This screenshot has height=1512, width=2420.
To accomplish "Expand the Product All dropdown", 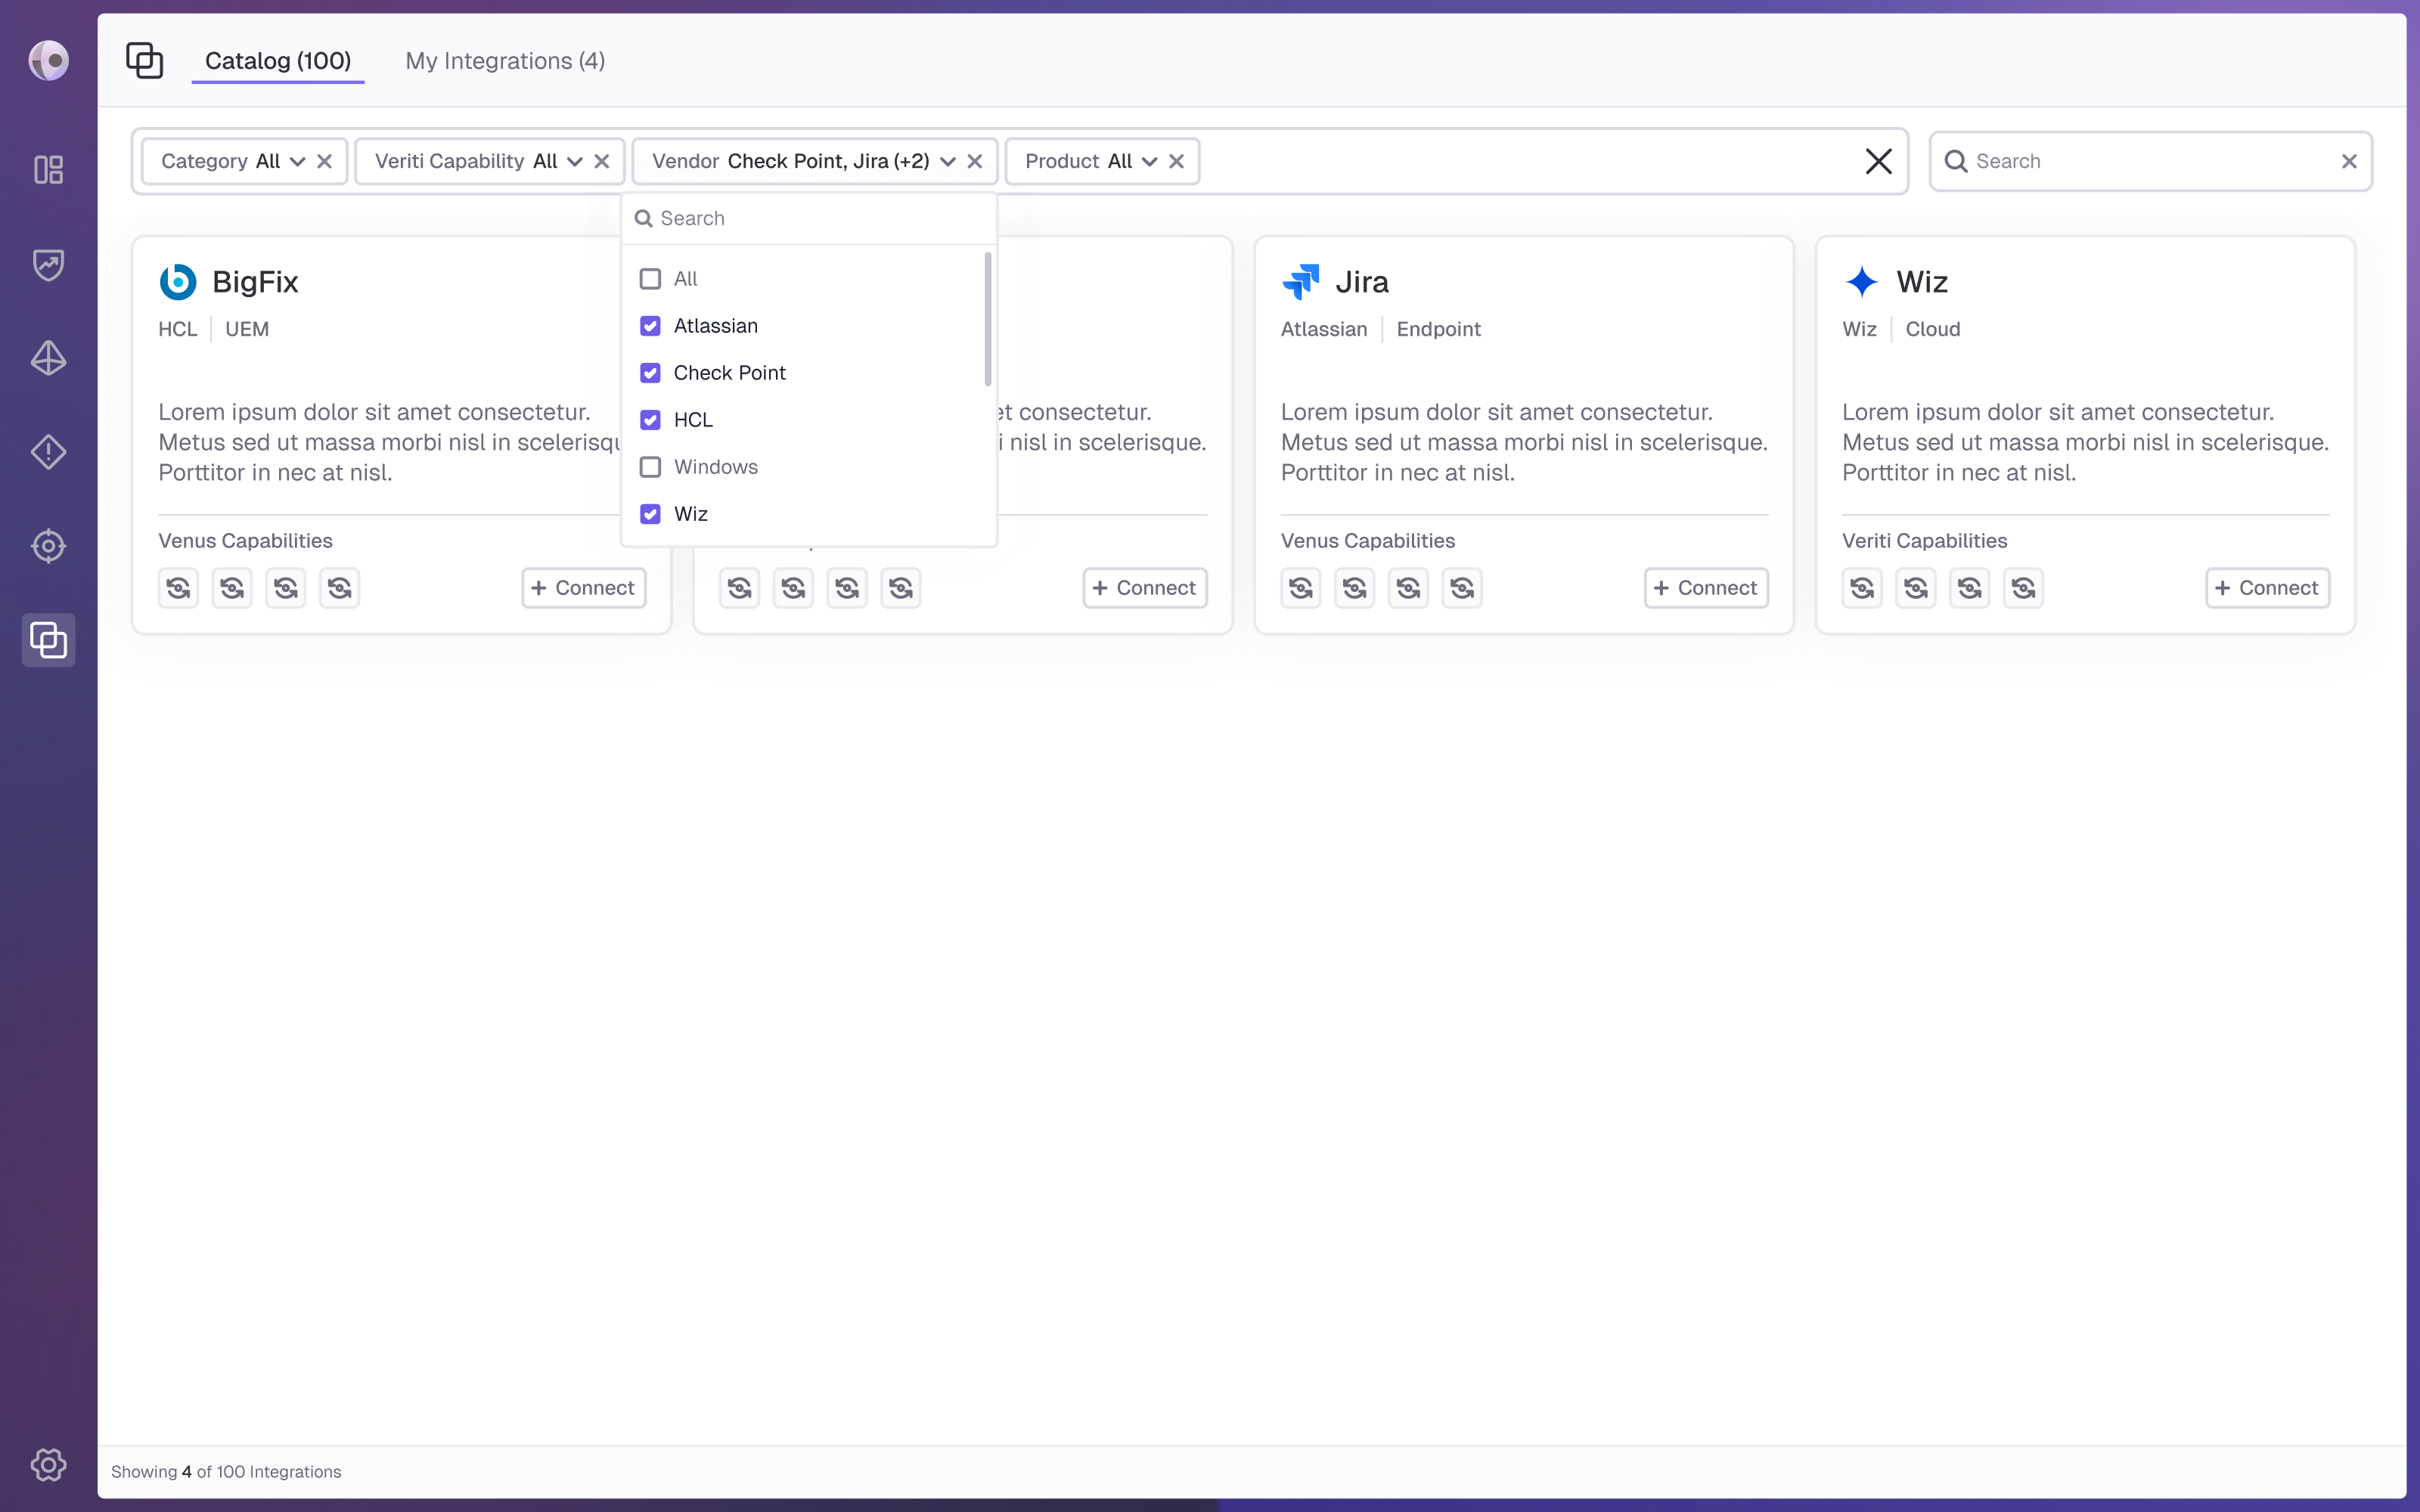I will tap(1149, 162).
